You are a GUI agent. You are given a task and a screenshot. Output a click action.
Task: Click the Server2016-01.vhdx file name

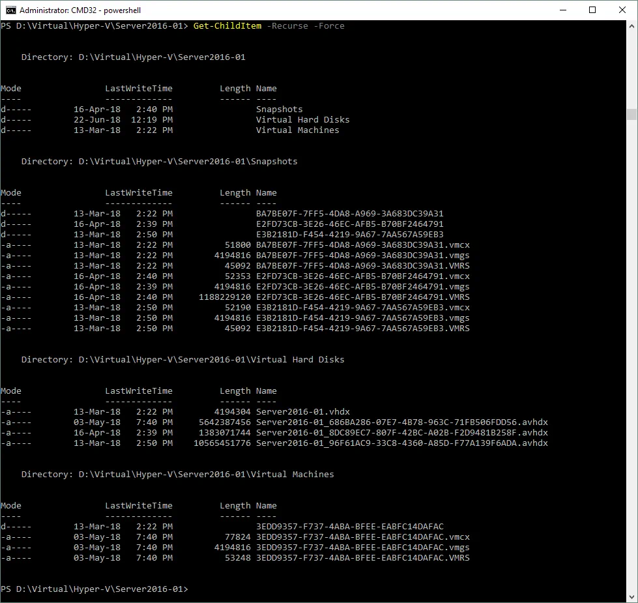pos(302,412)
